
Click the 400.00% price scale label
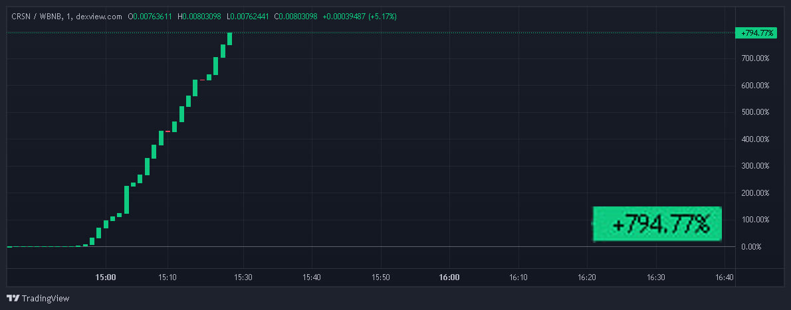pyautogui.click(x=755, y=139)
